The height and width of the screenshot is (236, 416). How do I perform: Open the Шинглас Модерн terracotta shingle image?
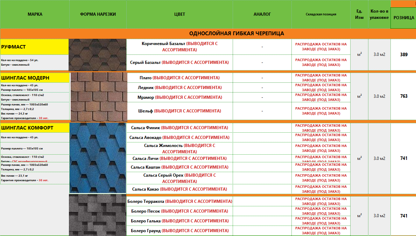99,97
